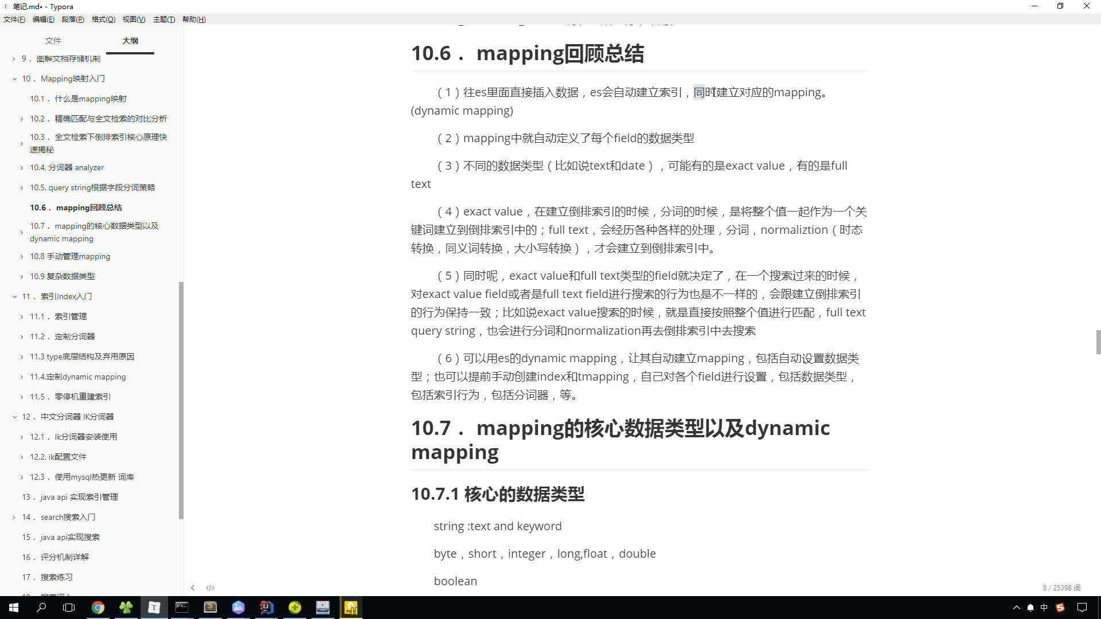Click the word count "8 / 25398 词"
Viewport: 1101px width, 619px height.
tap(1061, 587)
